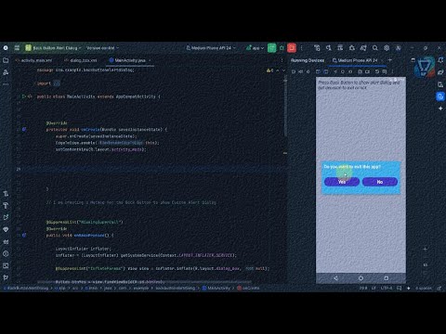Open the Notifications bell icon

pyautogui.click(x=440, y=60)
